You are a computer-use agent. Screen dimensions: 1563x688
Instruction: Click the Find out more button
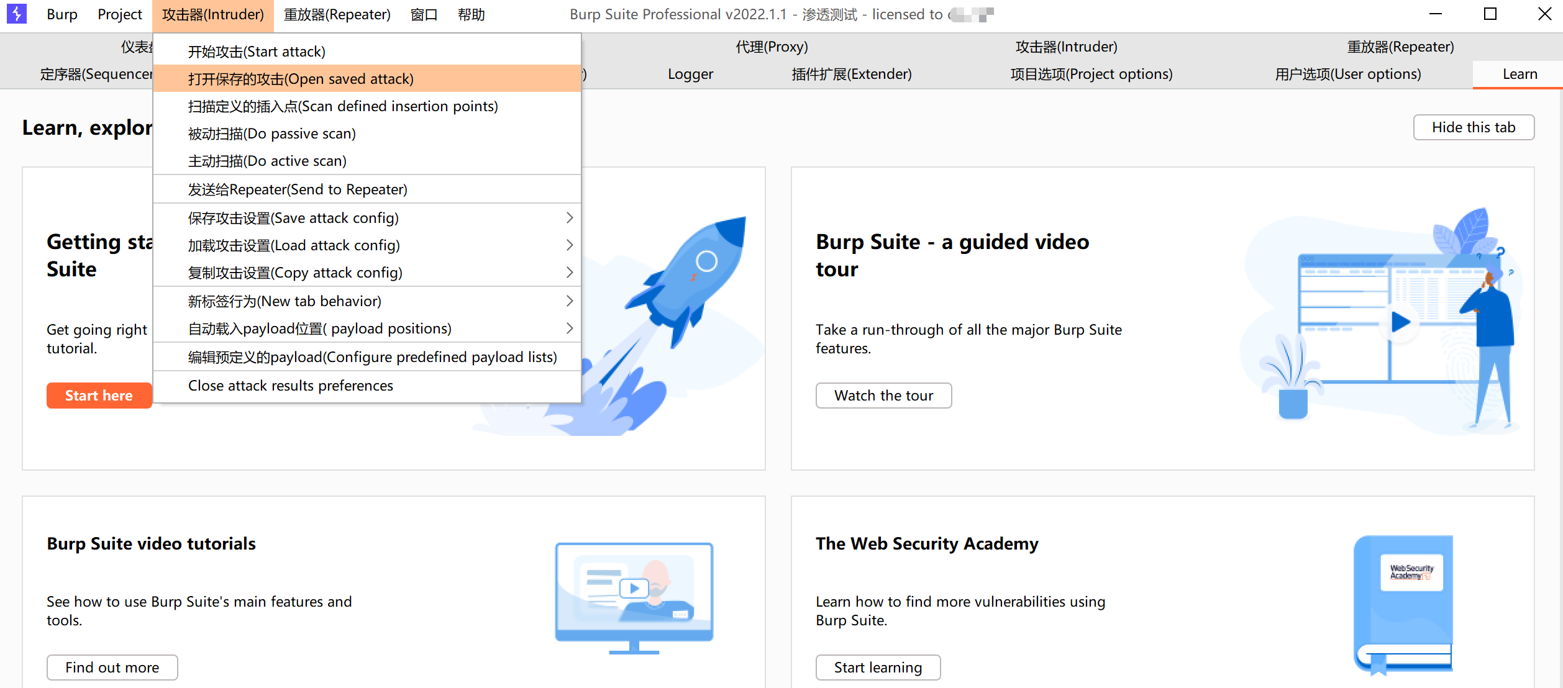tap(112, 668)
